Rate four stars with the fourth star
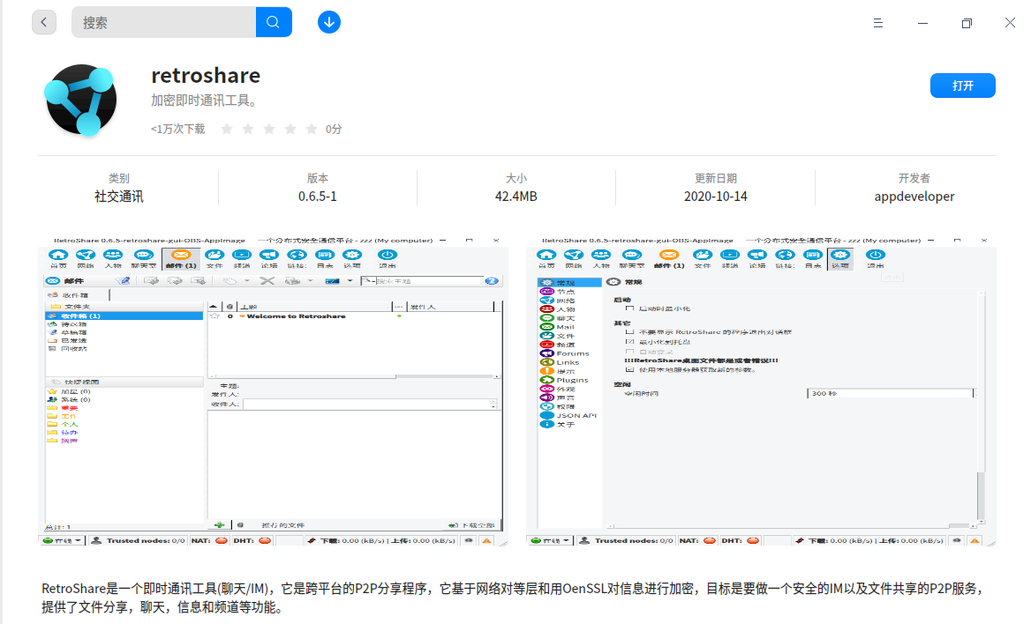1031x624 pixels. pyautogui.click(x=290, y=129)
